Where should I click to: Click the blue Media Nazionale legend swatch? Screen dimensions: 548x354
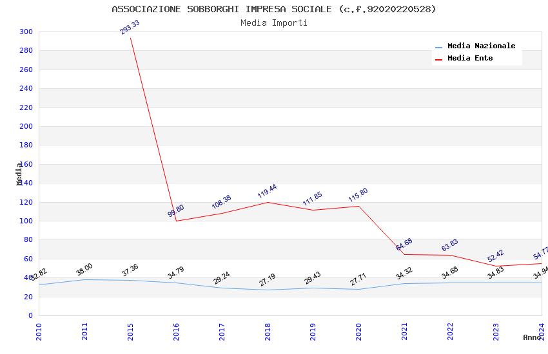(438, 47)
